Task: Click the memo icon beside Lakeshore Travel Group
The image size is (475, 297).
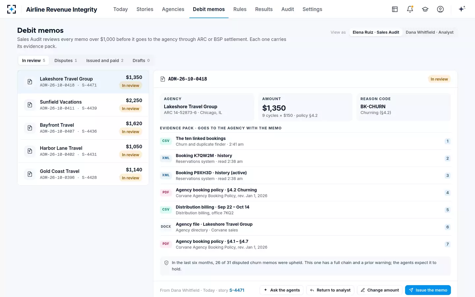Action: pos(30,82)
